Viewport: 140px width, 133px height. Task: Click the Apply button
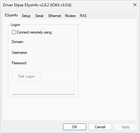pyautogui.click(x=126, y=127)
